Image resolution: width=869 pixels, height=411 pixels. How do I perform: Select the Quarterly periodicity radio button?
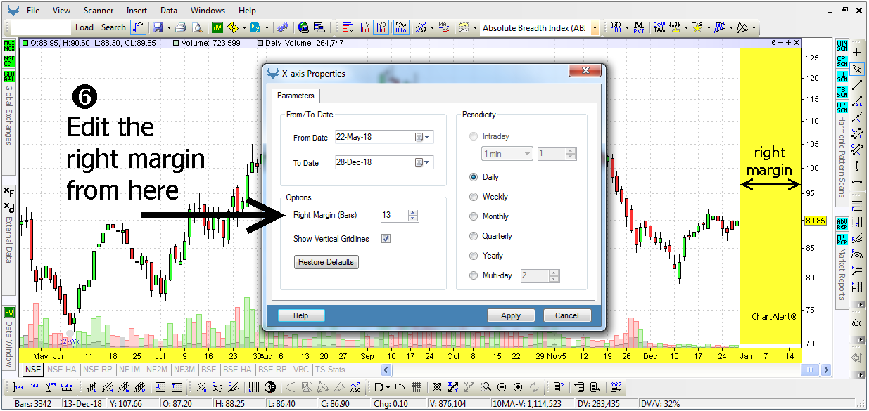click(x=474, y=237)
